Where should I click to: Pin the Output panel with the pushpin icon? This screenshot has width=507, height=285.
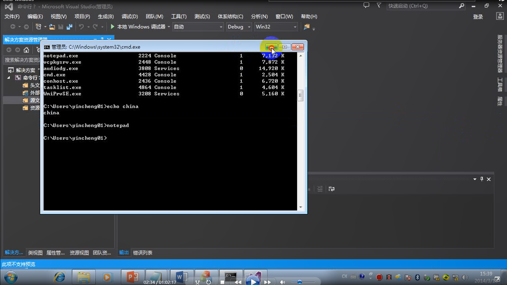pos(482,179)
